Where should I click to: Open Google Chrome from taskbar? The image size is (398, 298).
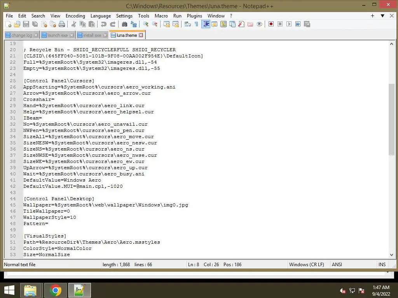tap(56, 290)
